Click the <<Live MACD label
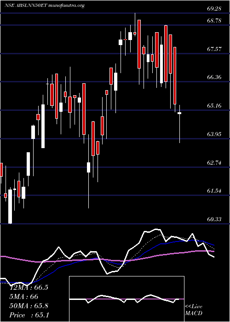Viewport: 230px width, 322px height. pos(194,310)
